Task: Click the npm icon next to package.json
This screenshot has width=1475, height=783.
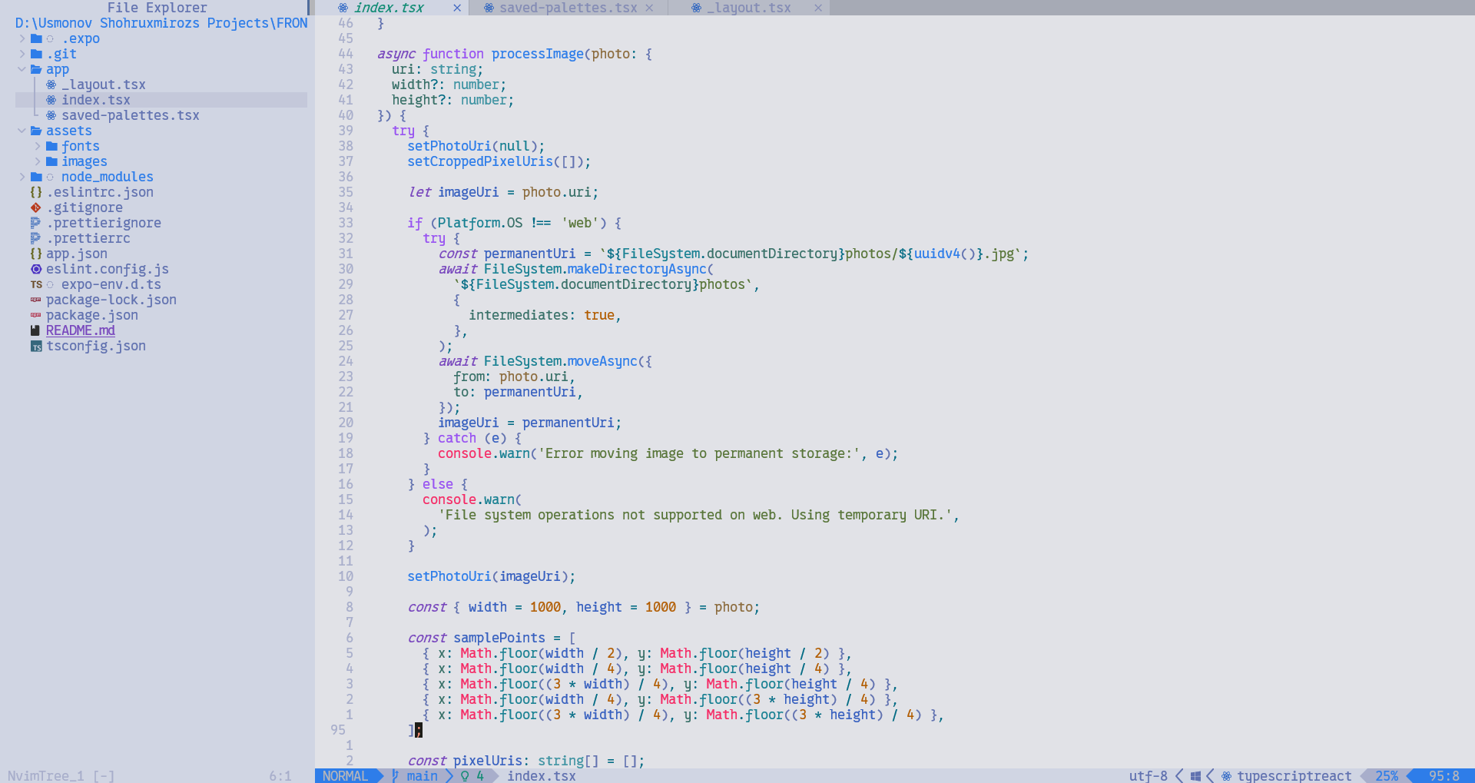Action: pos(35,315)
